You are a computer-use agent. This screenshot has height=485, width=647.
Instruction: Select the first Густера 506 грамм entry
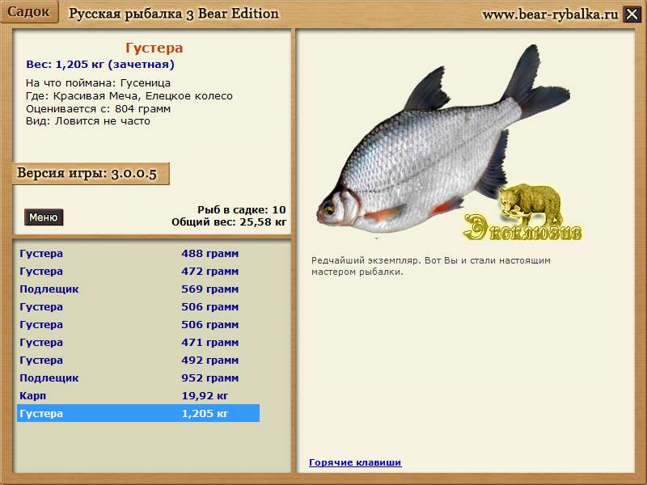click(x=137, y=307)
